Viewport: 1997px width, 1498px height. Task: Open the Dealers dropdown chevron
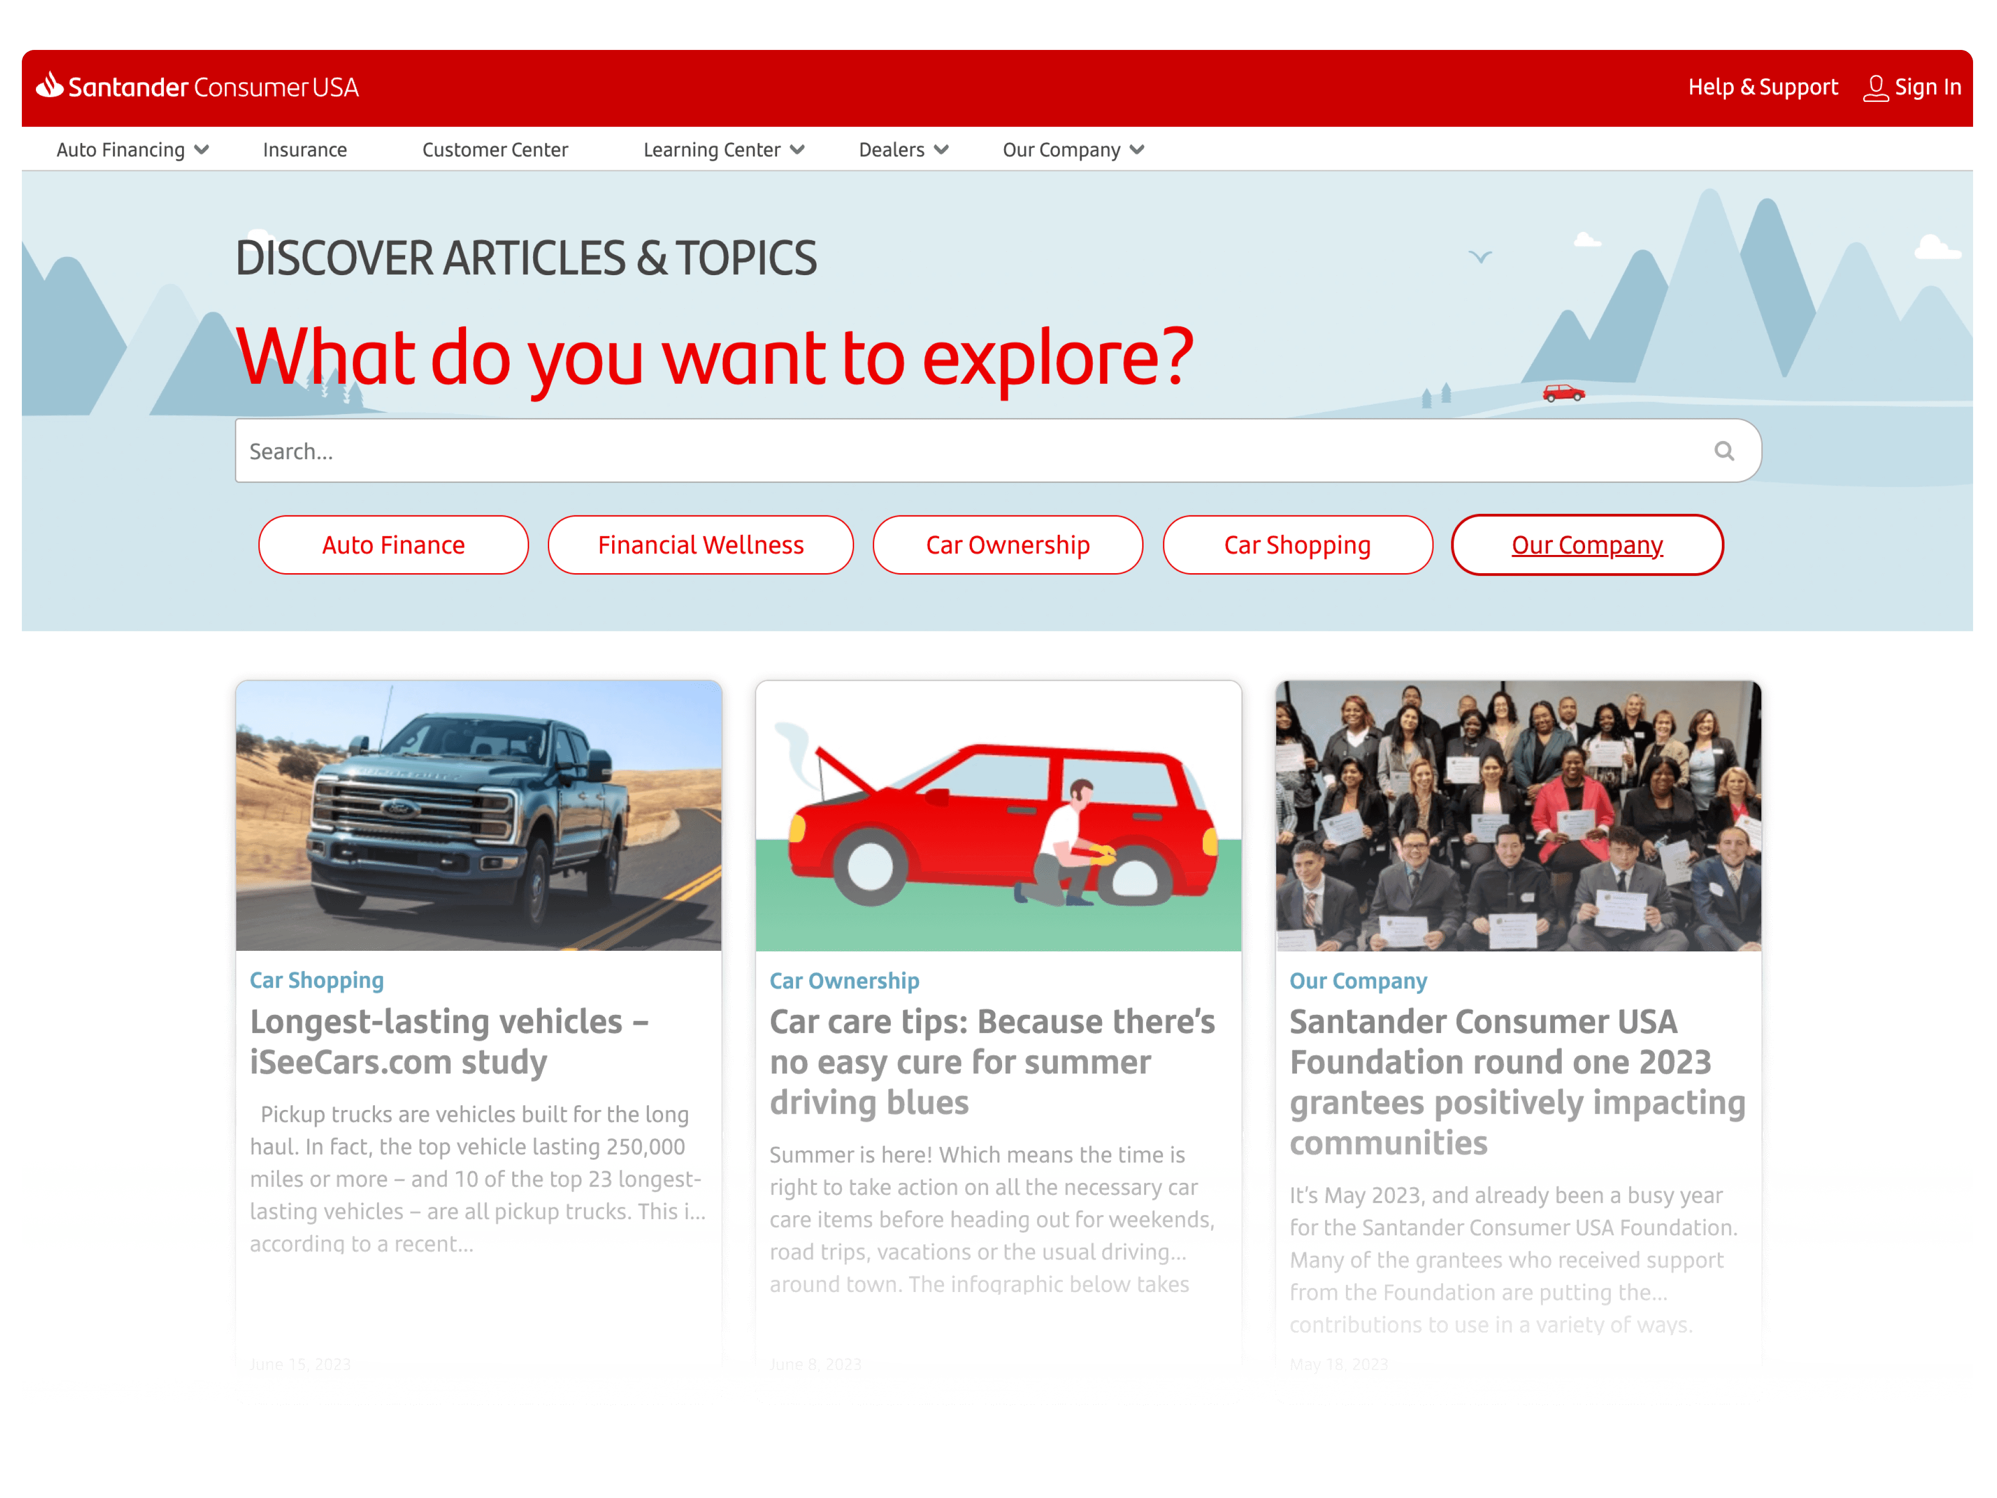942,150
